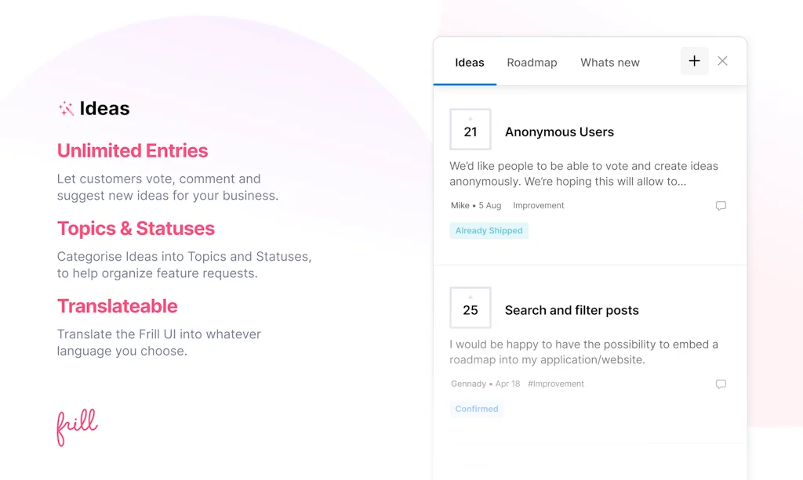Select the #Improvement topic on Gennady's idea

tap(556, 384)
